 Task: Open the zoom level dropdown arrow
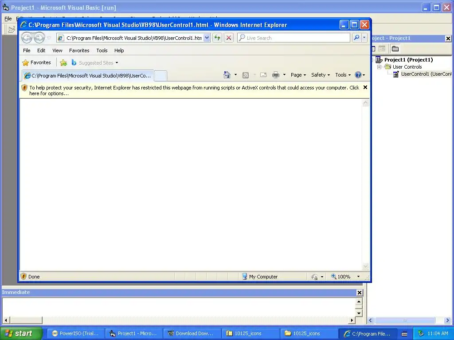(358, 277)
